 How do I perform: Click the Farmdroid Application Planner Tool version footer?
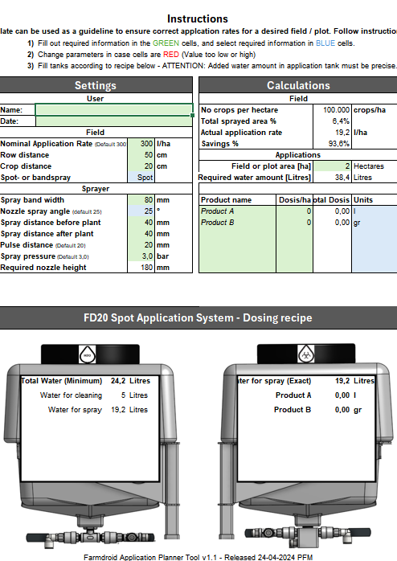[x=198, y=557]
